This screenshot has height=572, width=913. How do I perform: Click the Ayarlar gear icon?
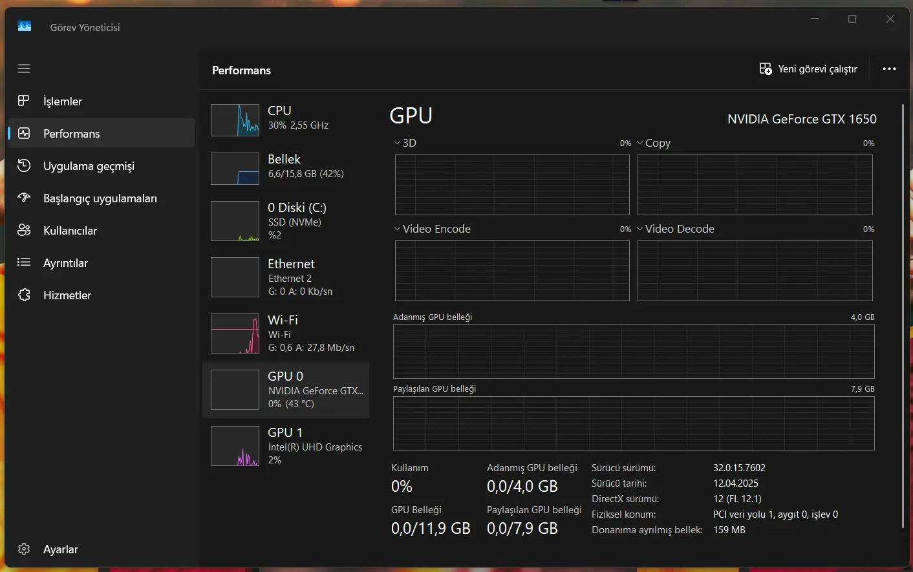(x=24, y=549)
